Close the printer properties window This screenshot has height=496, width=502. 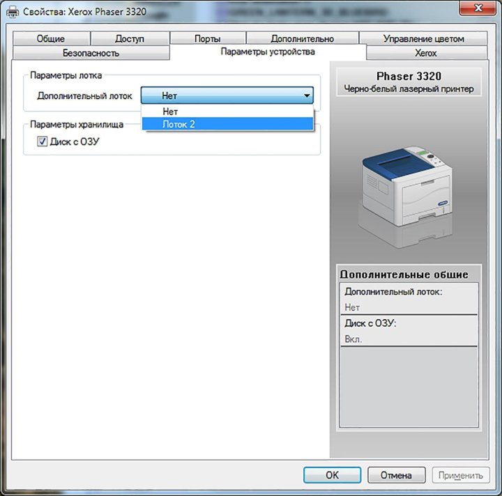point(478,9)
